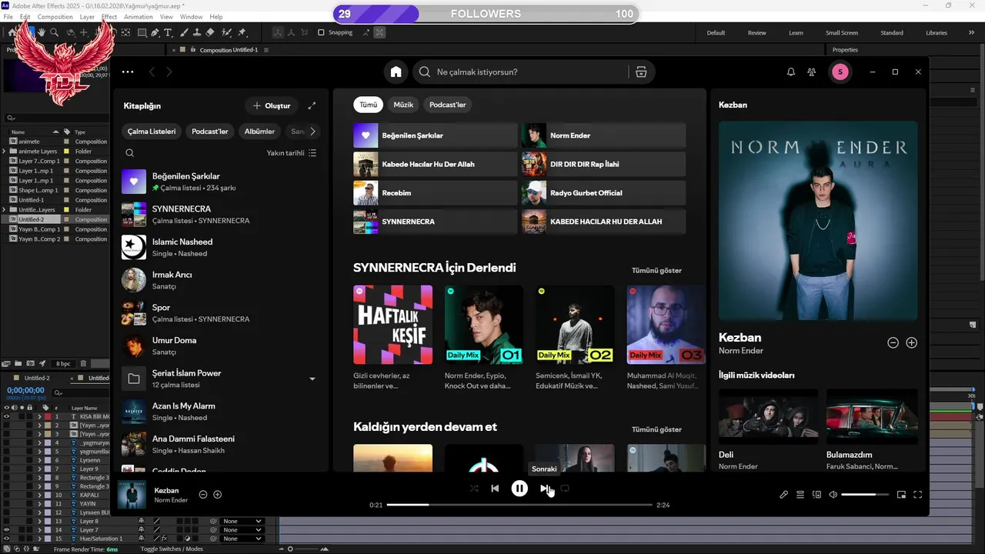Click Tümünü göster for SYNNERNECRA İçin Derlendi

tap(656, 270)
